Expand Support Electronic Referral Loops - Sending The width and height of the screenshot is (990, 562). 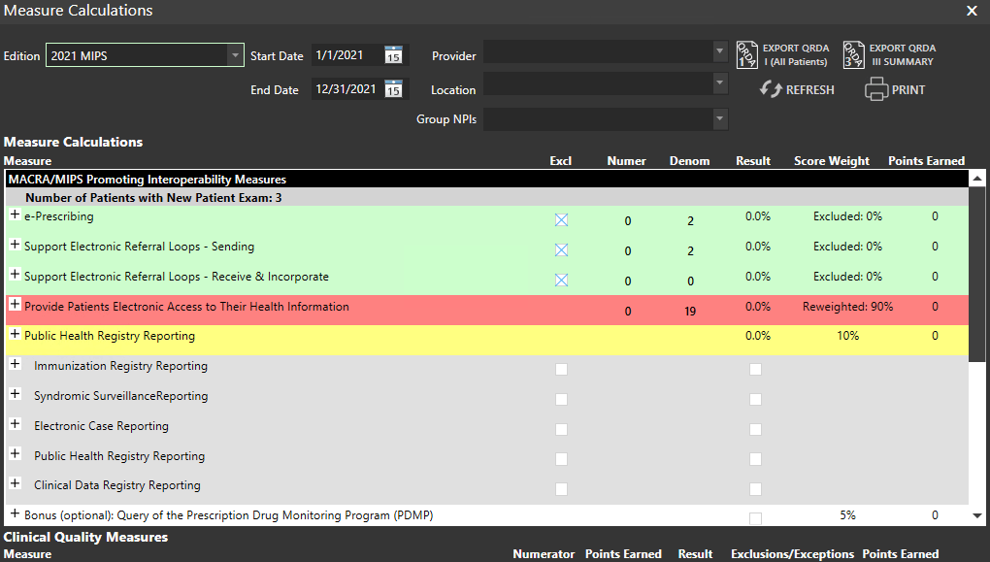16,245
